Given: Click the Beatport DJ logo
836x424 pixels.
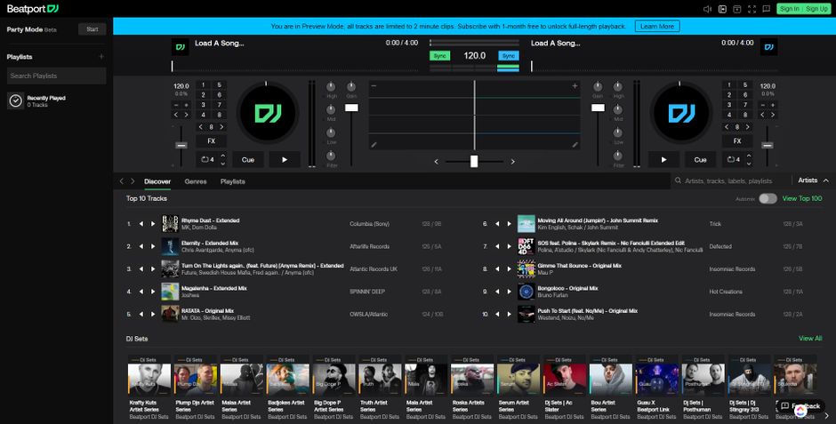Looking at the screenshot, I should (x=33, y=9).
